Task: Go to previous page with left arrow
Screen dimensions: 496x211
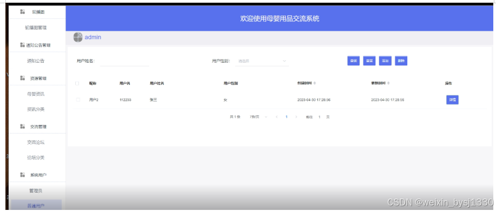Action: (x=277, y=117)
